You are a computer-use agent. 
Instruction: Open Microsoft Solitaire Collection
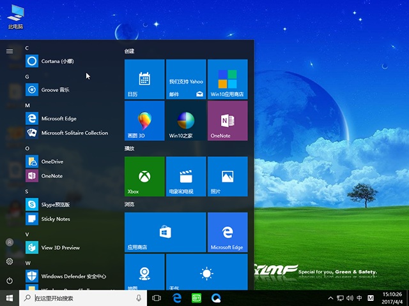pos(74,133)
